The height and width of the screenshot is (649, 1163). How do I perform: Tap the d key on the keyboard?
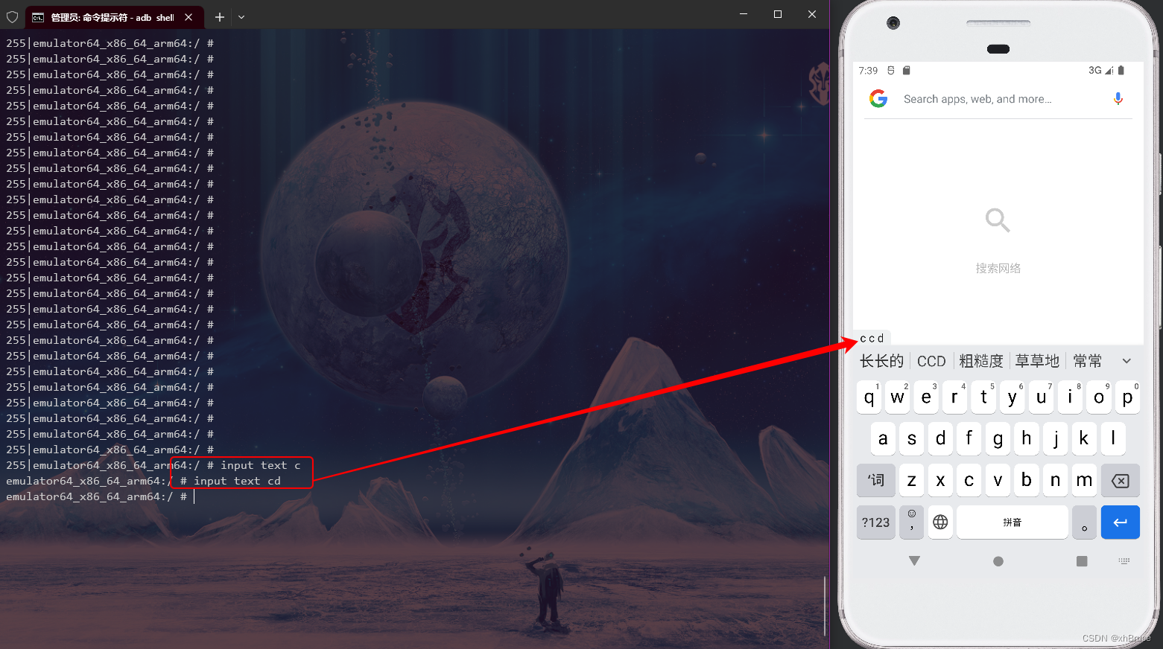[940, 438]
